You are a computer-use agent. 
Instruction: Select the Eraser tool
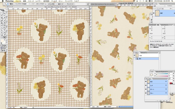[x=2, y=25]
